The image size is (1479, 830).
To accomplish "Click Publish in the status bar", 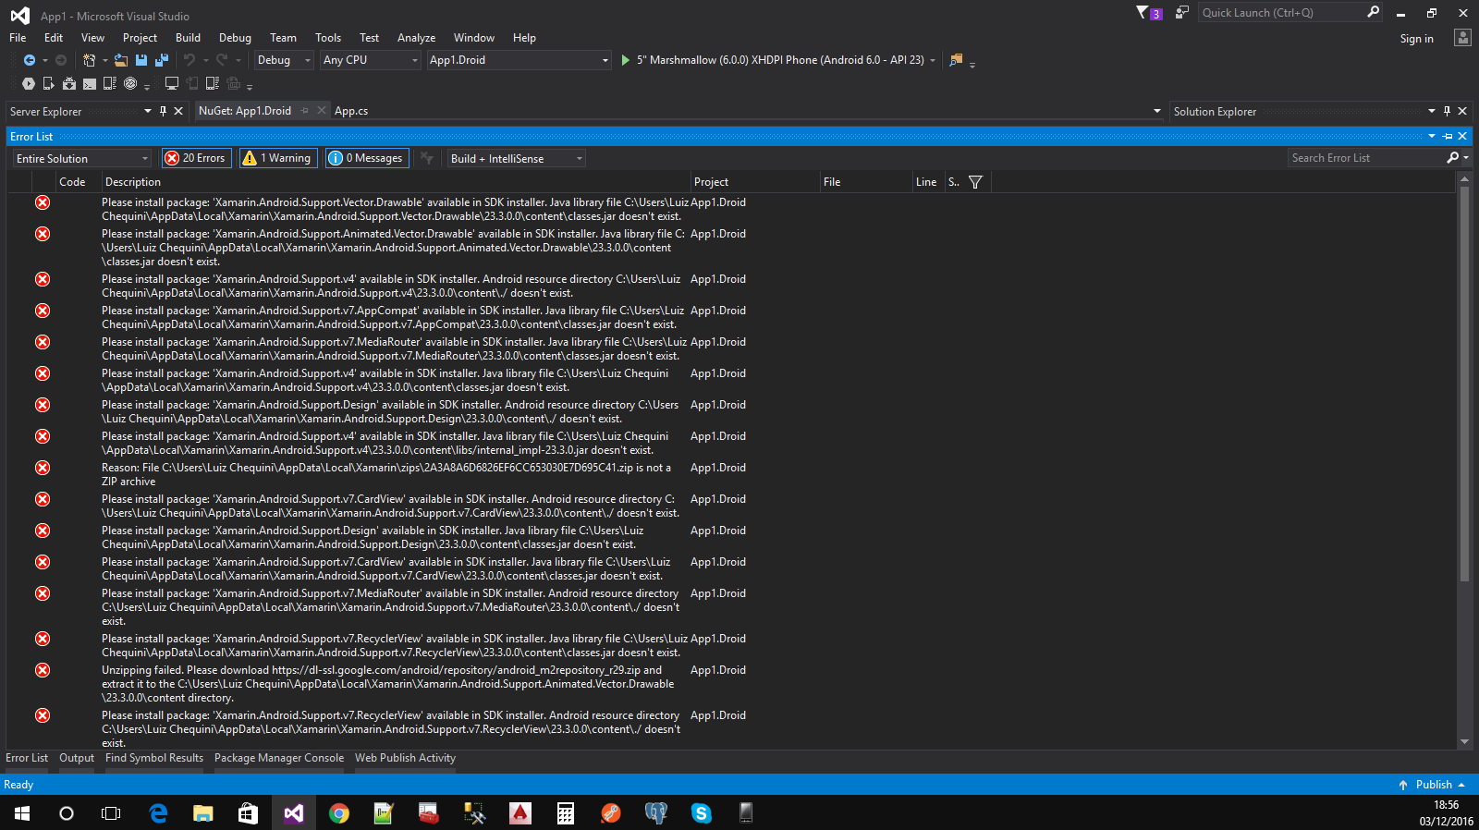I will point(1434,785).
